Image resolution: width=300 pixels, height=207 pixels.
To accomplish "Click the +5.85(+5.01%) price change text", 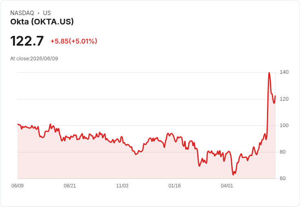I will pyautogui.click(x=74, y=41).
